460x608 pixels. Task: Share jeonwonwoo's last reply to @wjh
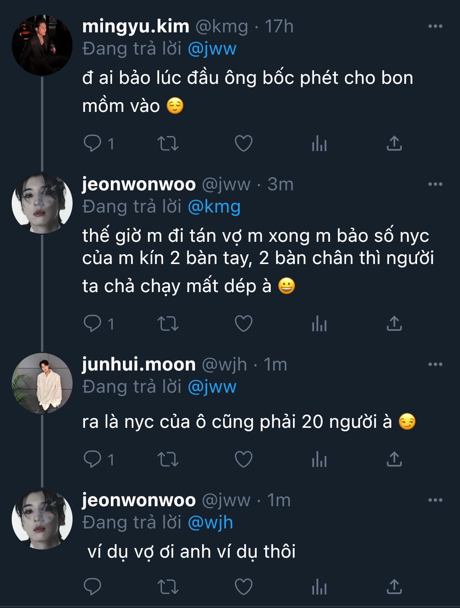point(394,587)
